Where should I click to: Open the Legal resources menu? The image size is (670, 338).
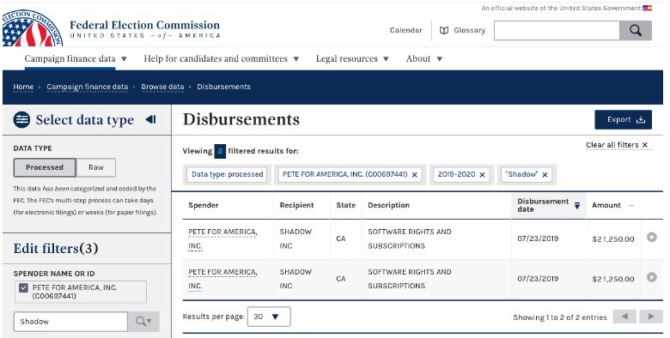(352, 58)
